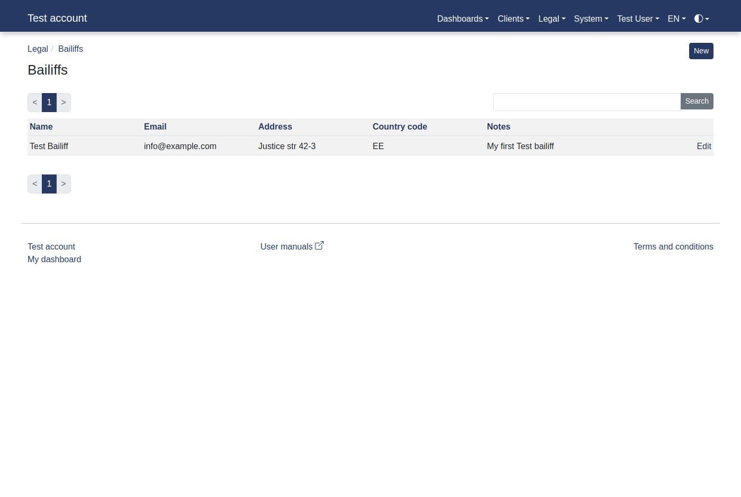Open Terms and conditions

(673, 246)
